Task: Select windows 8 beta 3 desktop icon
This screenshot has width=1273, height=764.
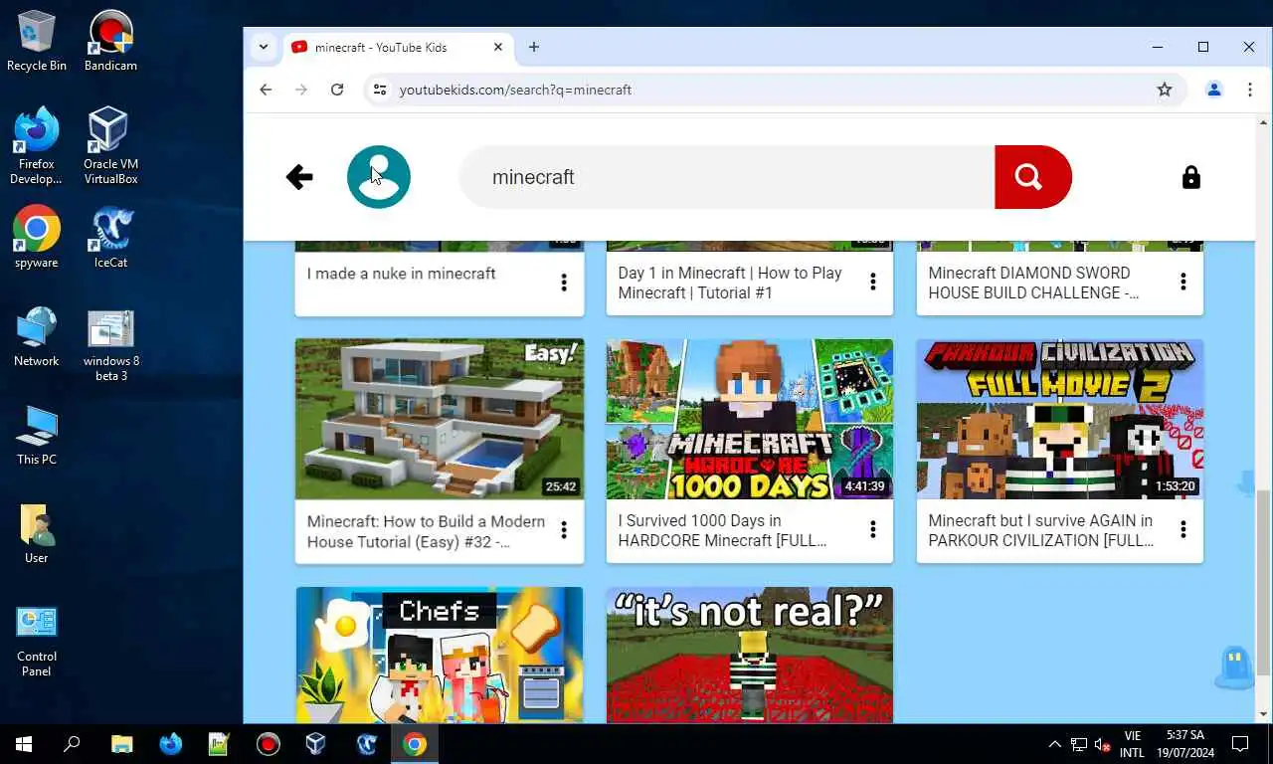Action: click(110, 344)
